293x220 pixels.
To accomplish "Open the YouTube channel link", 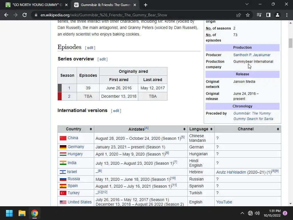I will coord(224,202).
